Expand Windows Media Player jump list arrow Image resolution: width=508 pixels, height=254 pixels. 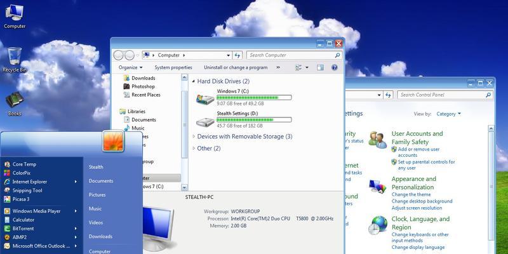tap(76, 211)
